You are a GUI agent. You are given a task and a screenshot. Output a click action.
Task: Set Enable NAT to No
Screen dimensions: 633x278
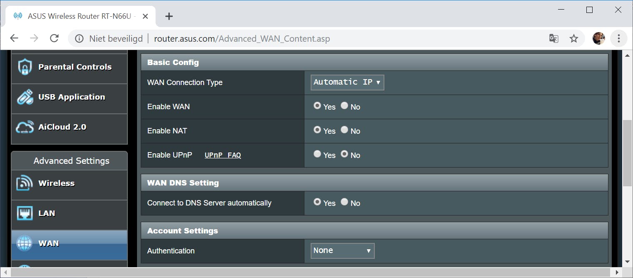[344, 130]
